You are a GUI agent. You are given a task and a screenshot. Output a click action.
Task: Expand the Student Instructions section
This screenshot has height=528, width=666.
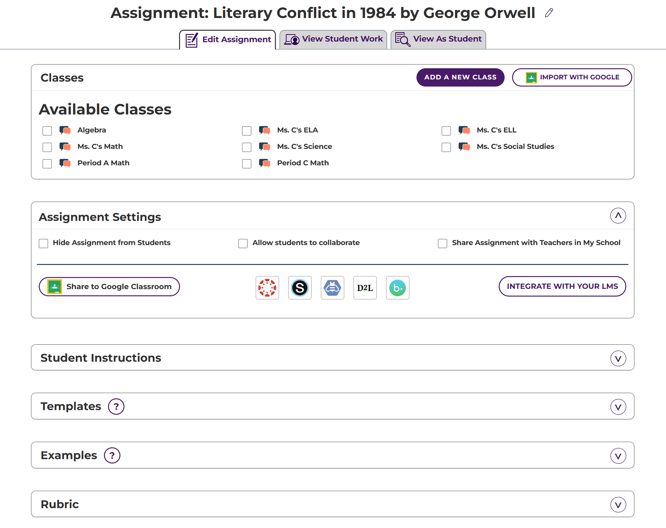[618, 358]
